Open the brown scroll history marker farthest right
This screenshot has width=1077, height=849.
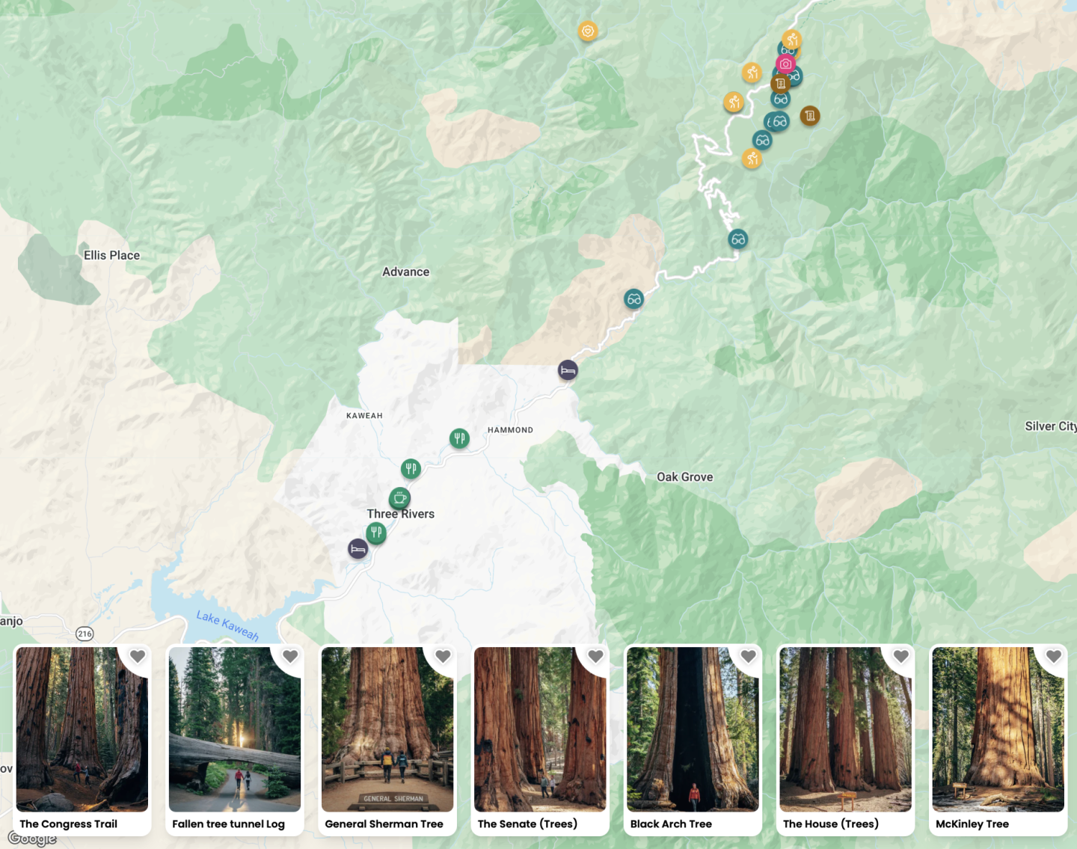tap(809, 115)
